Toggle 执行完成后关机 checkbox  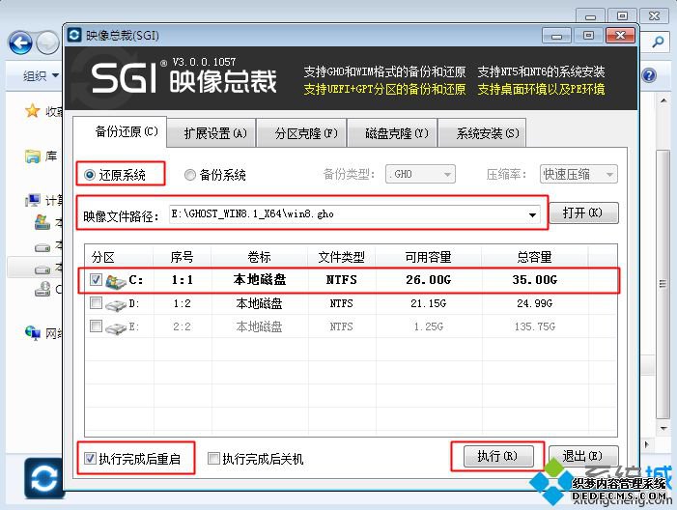pos(213,458)
